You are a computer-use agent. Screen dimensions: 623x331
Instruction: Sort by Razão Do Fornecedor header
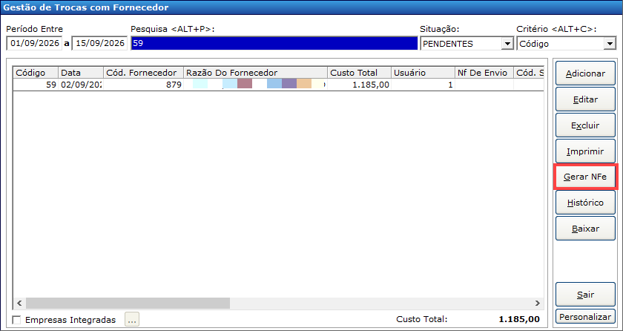pos(256,73)
